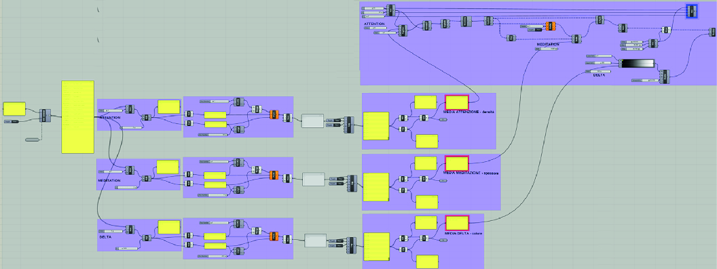717x269 pixels.
Task: Click the tall yellow data panel on the left
Action: pyautogui.click(x=77, y=117)
